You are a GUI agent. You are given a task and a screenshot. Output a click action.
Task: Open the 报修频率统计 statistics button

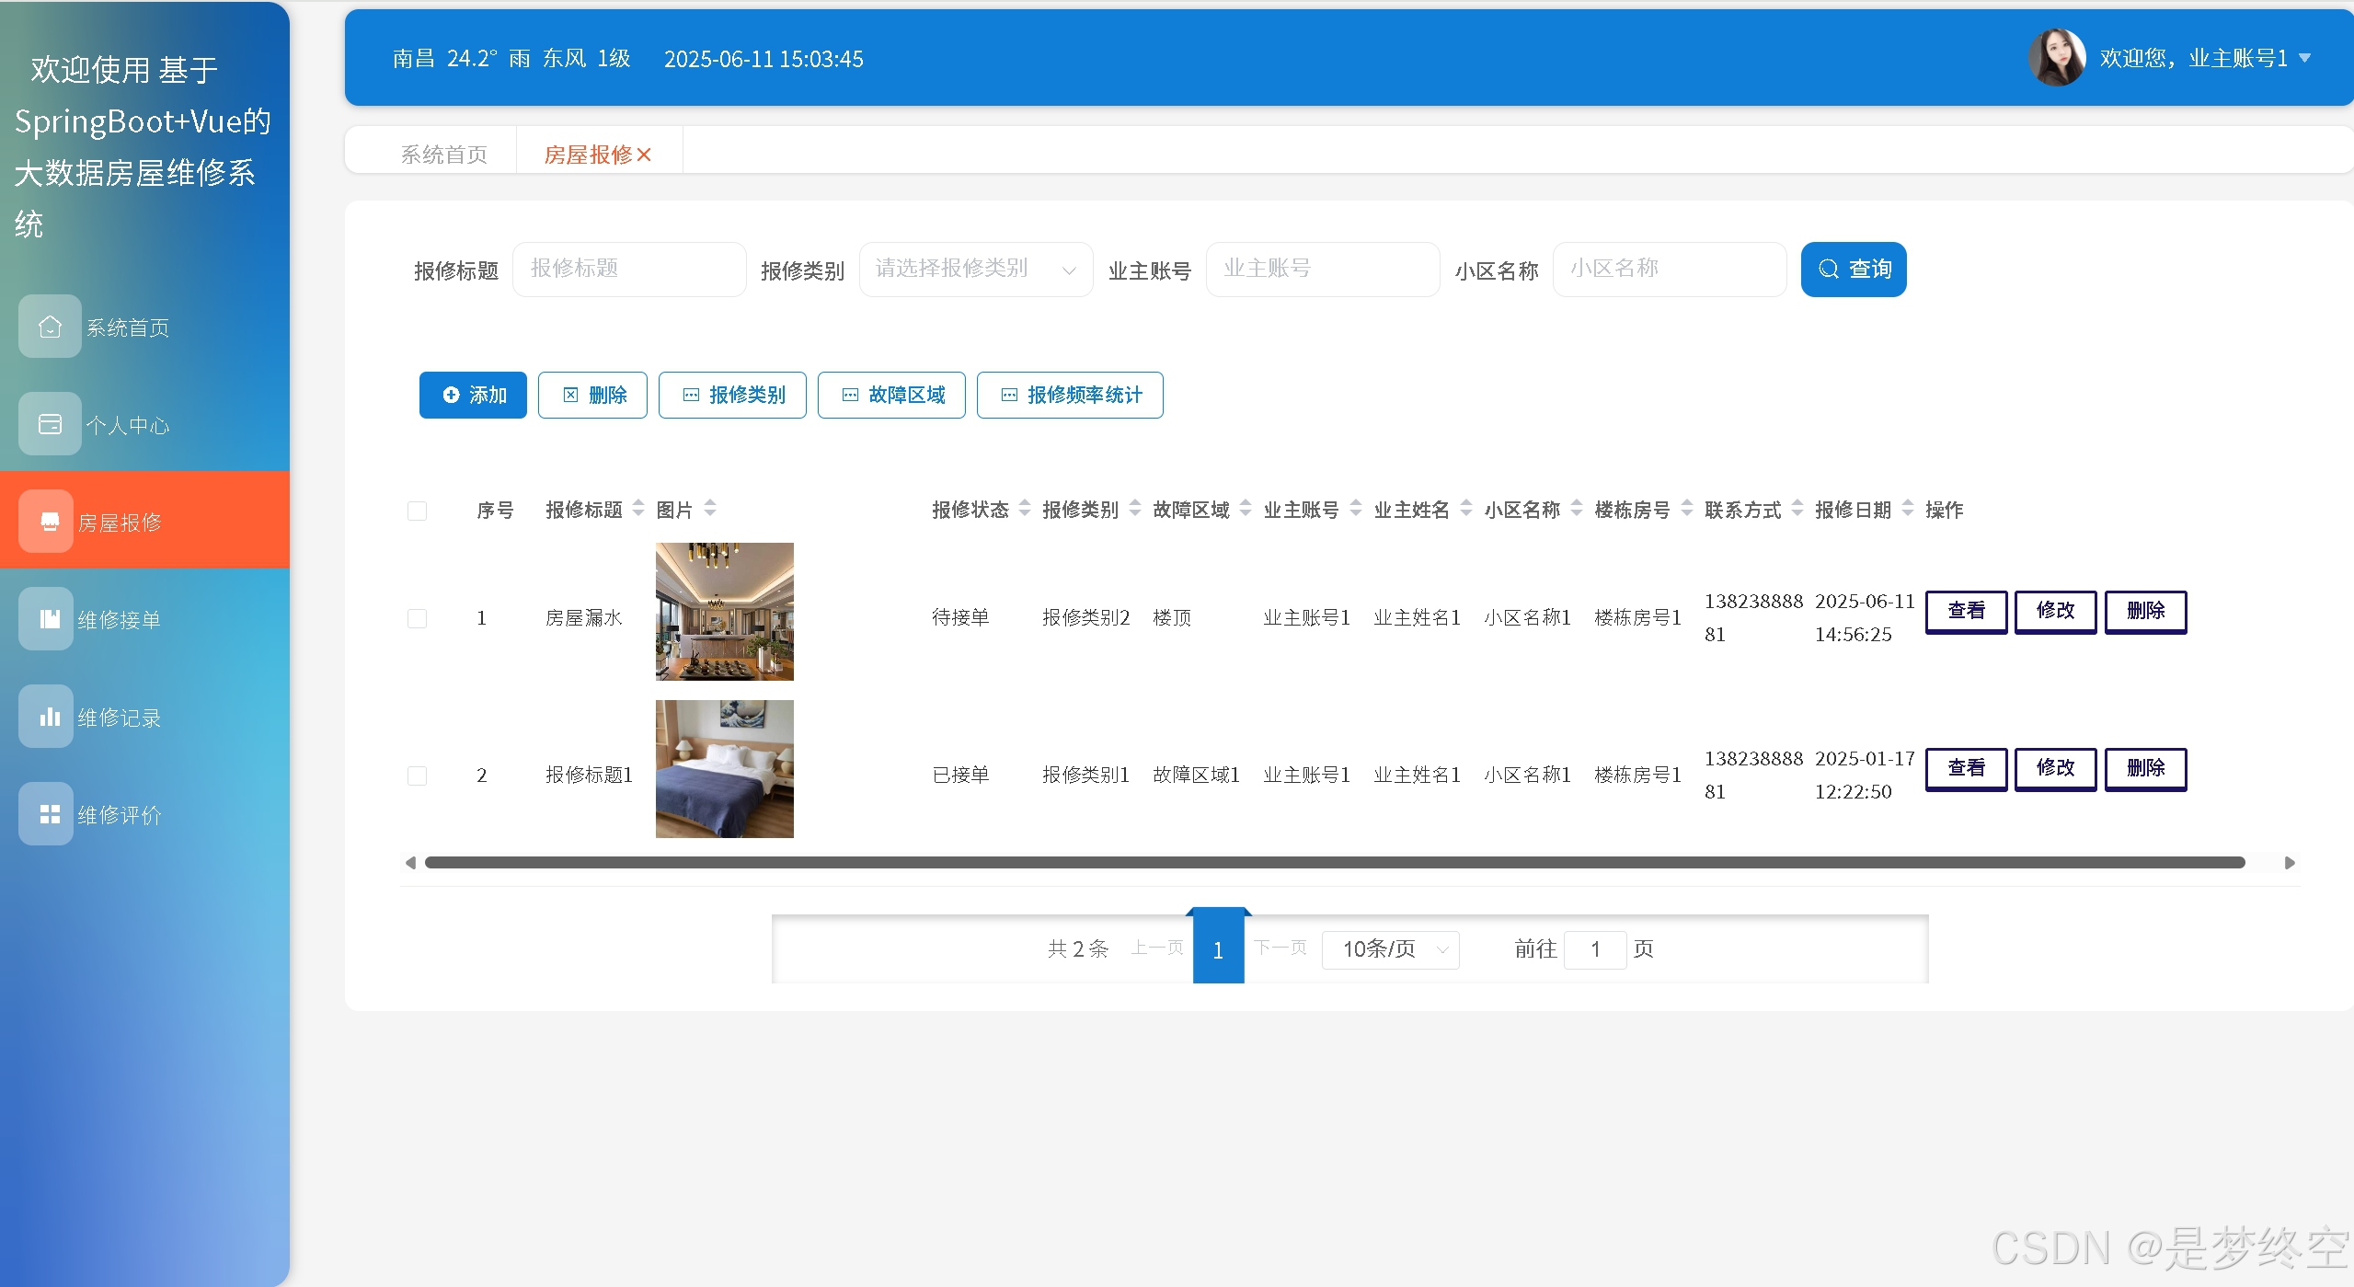[x=1069, y=395]
